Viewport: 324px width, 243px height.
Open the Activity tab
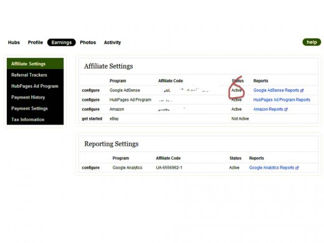112,42
